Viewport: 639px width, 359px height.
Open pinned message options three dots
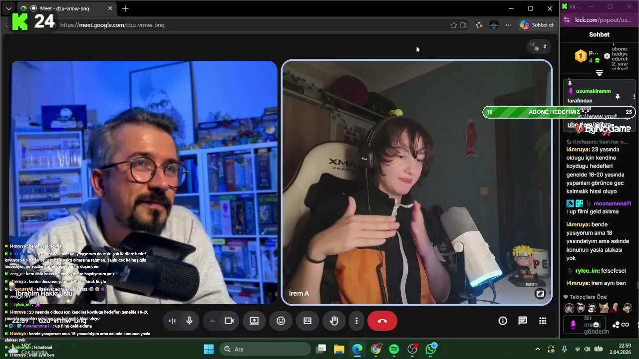coord(634,96)
